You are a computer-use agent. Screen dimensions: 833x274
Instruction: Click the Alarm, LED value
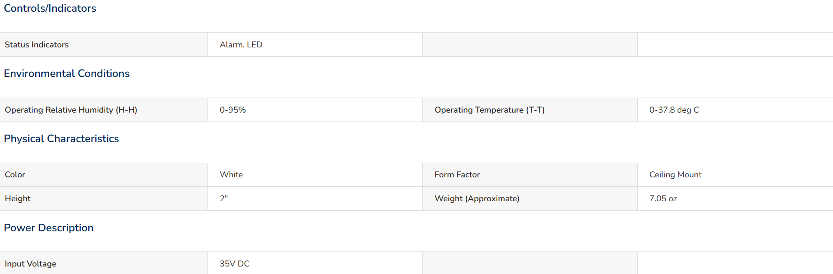tap(241, 45)
